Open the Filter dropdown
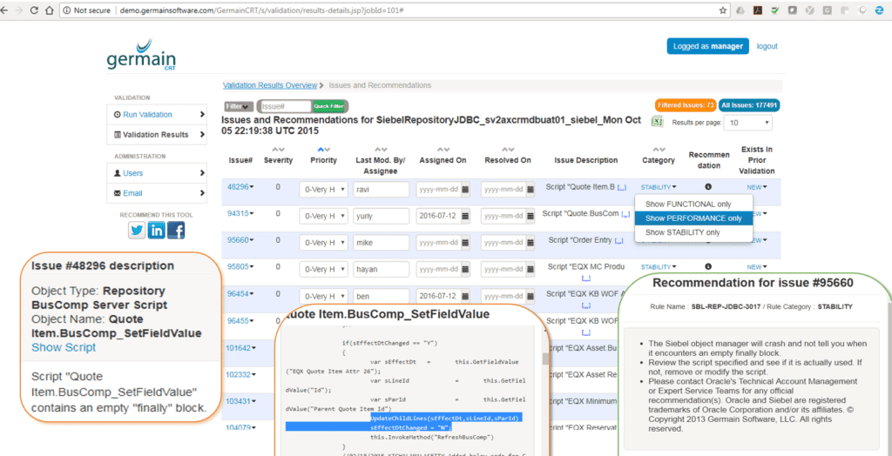Screen dimensions: 892x456 (239, 106)
